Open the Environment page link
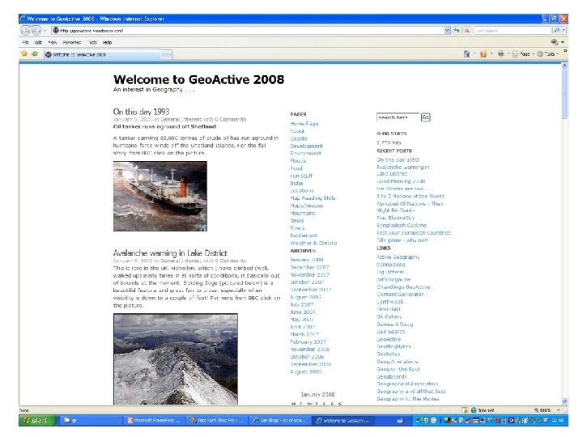This screenshot has width=583, height=437. point(305,153)
